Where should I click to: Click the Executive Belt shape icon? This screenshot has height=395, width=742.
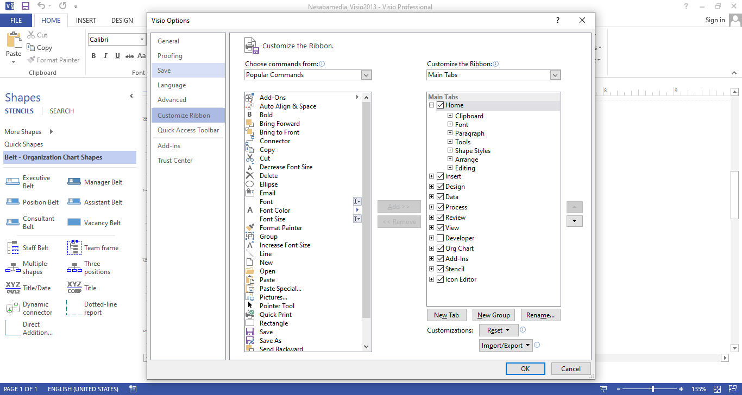pos(13,182)
